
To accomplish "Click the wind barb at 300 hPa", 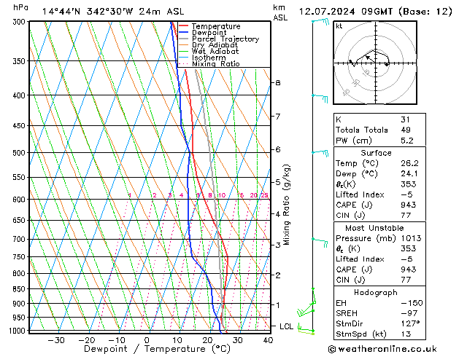I will coord(318,23).
